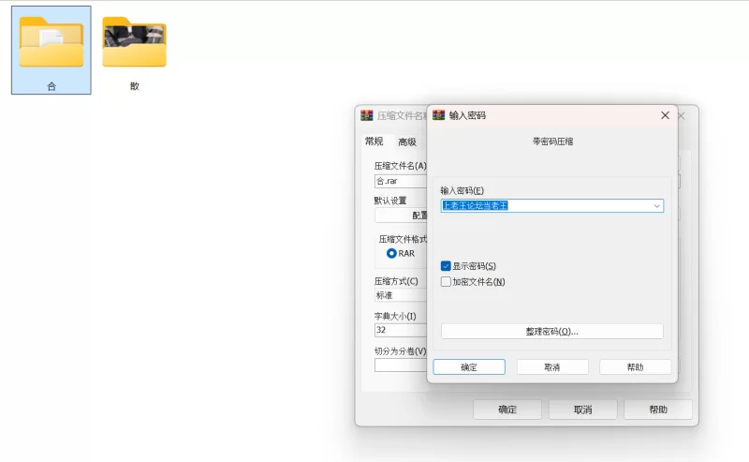
Task: Click the 输入密码(E) label
Action: (x=462, y=190)
